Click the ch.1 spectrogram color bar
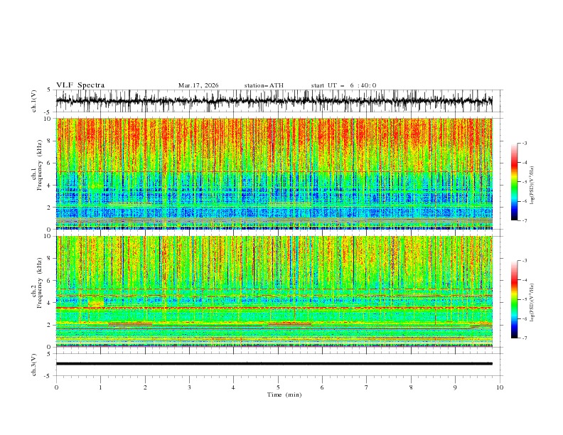 [x=514, y=182]
